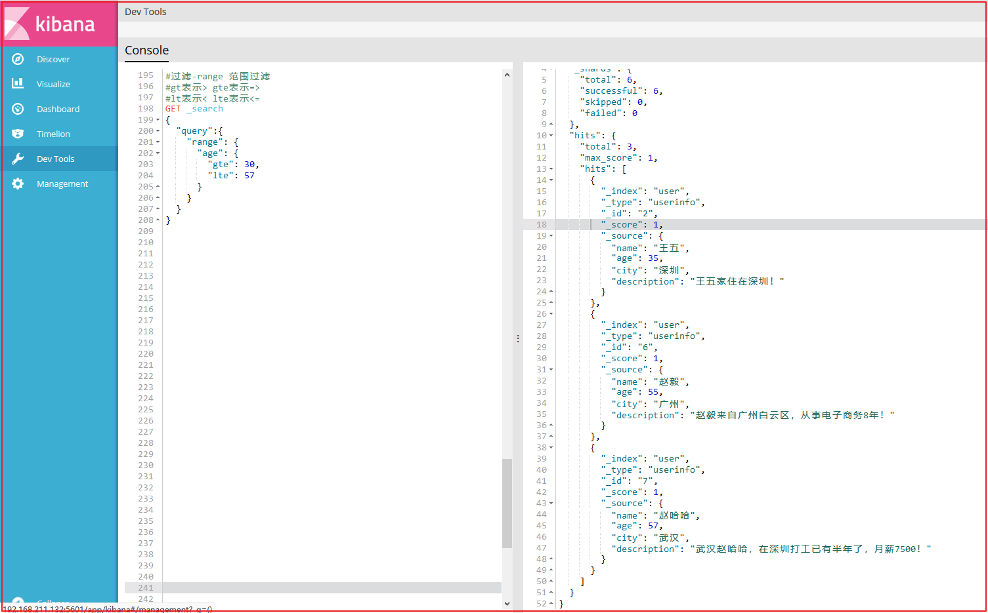Screen dimensions: 988x613
Task: Click response line "city": "深圳"
Action: click(x=651, y=270)
